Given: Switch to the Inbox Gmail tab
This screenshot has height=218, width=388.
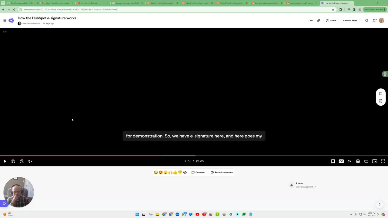Looking at the screenshot, I should pos(57,3).
